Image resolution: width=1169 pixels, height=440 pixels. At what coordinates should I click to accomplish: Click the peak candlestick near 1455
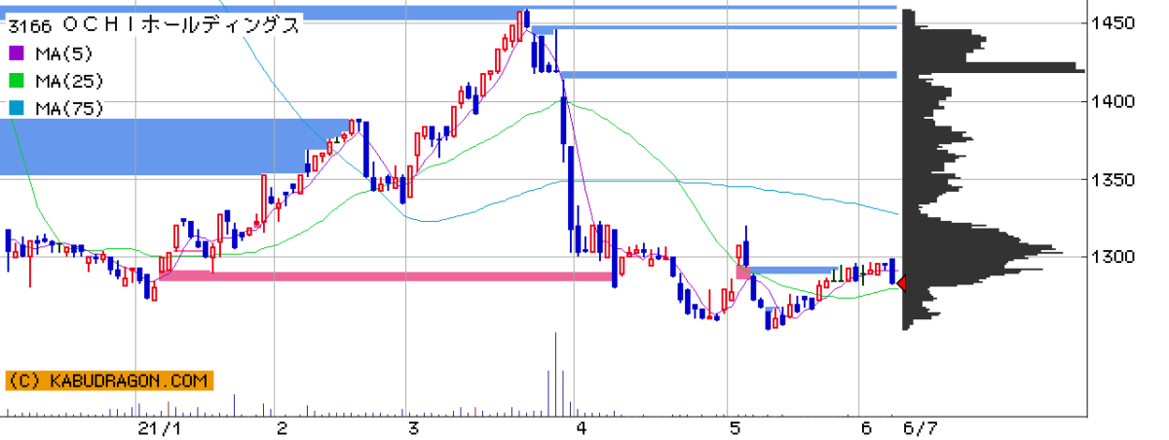[526, 19]
